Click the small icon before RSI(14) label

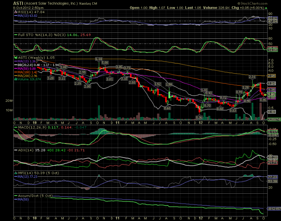(x=16, y=12)
